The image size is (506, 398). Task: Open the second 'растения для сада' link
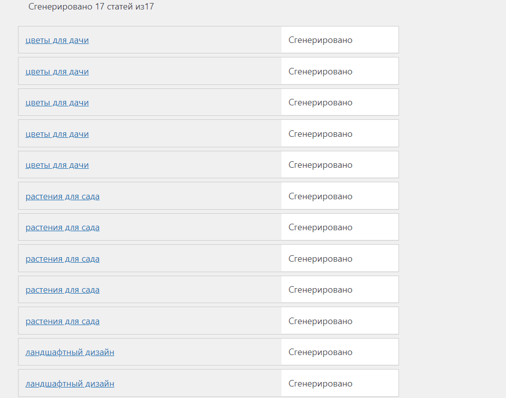pyautogui.click(x=62, y=228)
